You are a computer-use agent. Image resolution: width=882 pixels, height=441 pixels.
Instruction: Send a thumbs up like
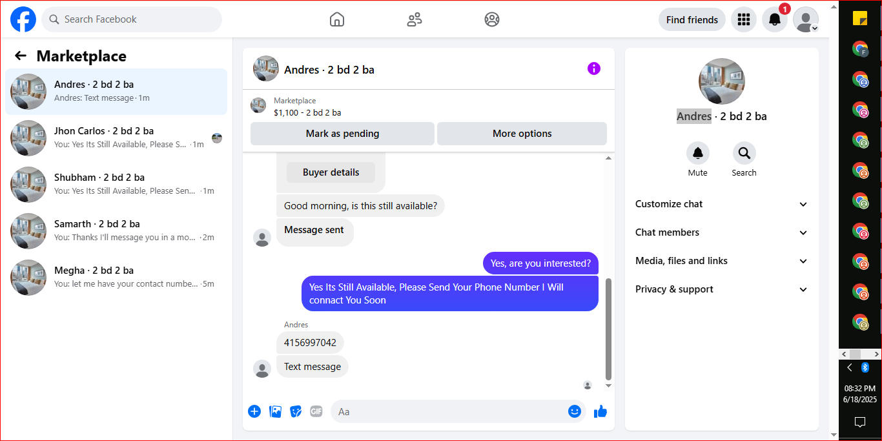pos(600,411)
